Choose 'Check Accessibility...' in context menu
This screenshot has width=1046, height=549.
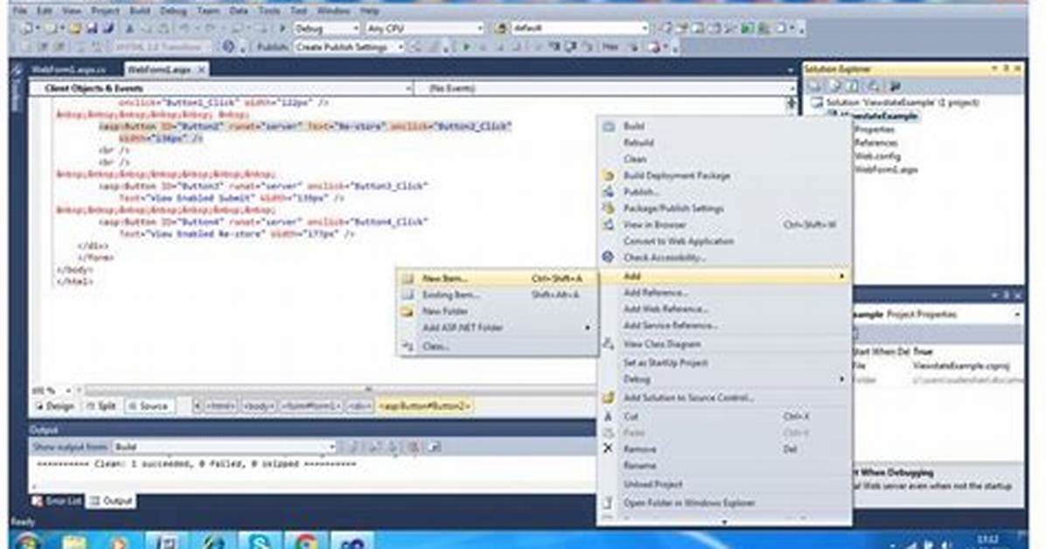724,258
